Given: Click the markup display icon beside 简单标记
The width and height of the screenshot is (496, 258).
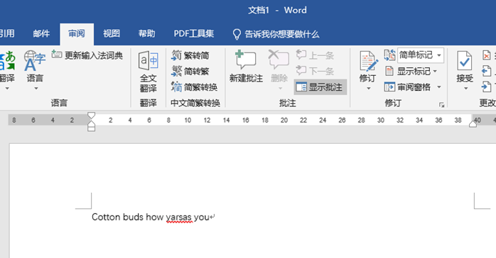Looking at the screenshot, I should (389, 55).
